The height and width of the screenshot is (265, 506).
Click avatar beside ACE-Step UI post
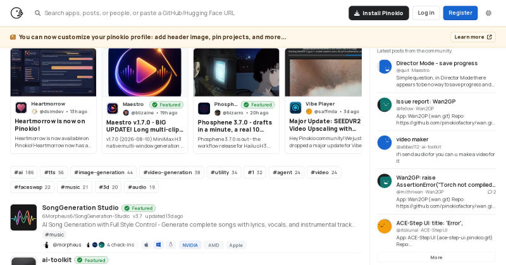click(x=385, y=227)
